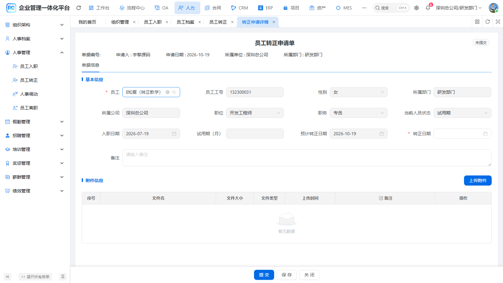Toggle fullscreen content view
This screenshot has width=503, height=283.
coord(498,22)
